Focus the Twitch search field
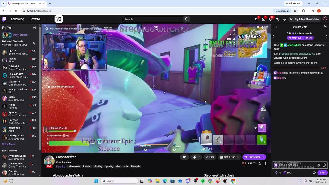The width and height of the screenshot is (329, 185). [153, 19]
